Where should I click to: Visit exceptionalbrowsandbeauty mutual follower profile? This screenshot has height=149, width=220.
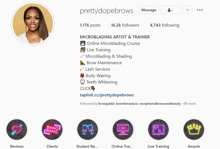[x=160, y=104]
